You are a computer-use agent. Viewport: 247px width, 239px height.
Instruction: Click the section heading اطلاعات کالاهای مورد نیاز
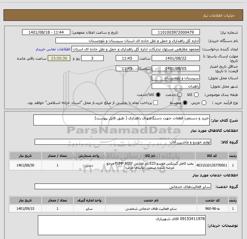pos(214,131)
